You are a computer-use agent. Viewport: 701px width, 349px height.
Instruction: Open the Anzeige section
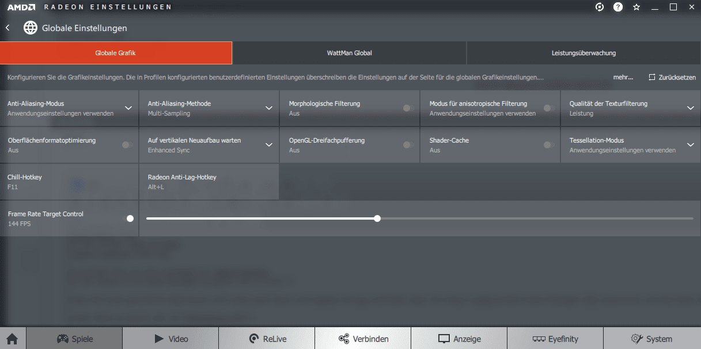pyautogui.click(x=459, y=339)
